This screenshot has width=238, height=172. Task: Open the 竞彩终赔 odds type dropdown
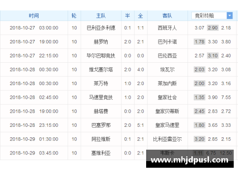point(212,16)
